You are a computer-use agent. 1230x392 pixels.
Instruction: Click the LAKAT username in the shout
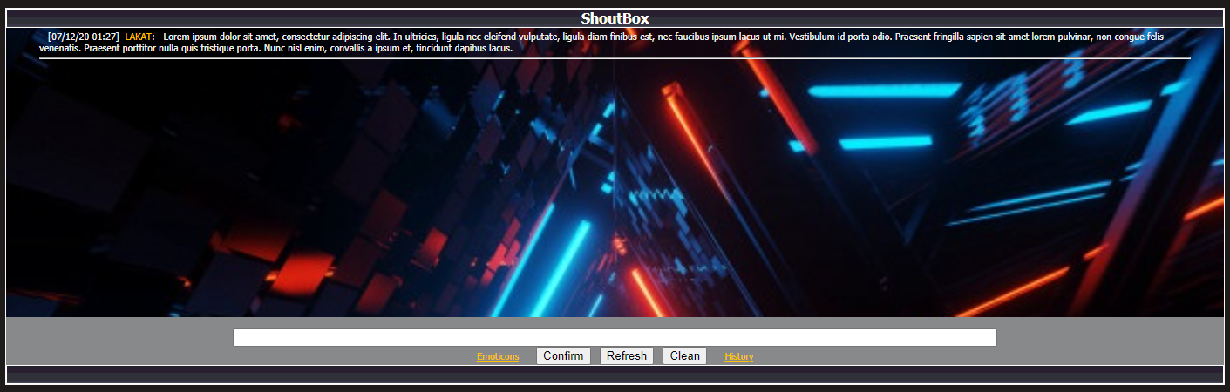pos(139,37)
